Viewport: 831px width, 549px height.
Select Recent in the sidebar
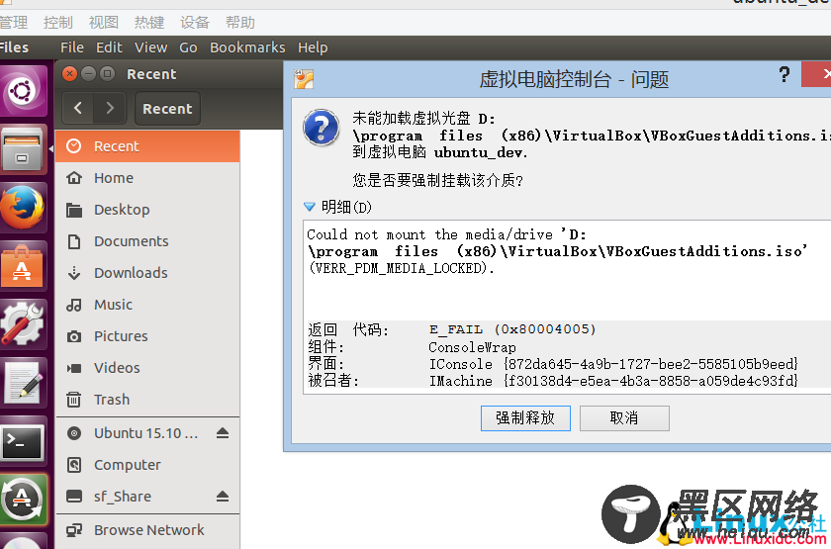(147, 146)
